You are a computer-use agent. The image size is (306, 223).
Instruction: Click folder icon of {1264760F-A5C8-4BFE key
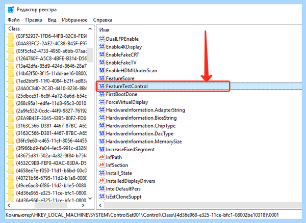point(11,59)
